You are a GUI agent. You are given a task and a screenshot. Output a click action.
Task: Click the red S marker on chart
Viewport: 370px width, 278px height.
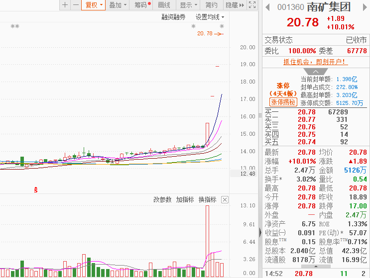[x=36, y=189]
